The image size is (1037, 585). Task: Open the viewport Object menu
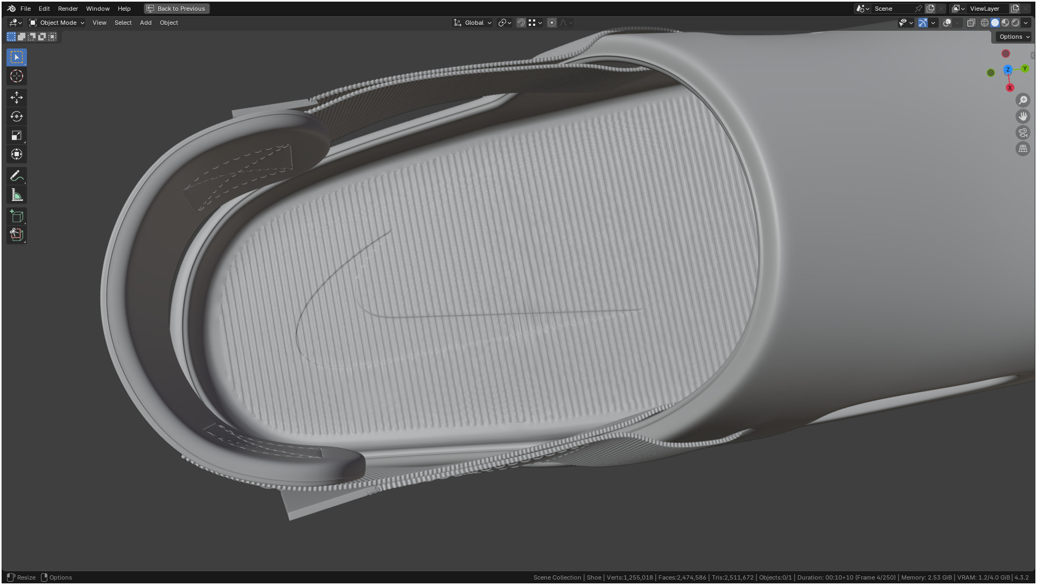[169, 23]
